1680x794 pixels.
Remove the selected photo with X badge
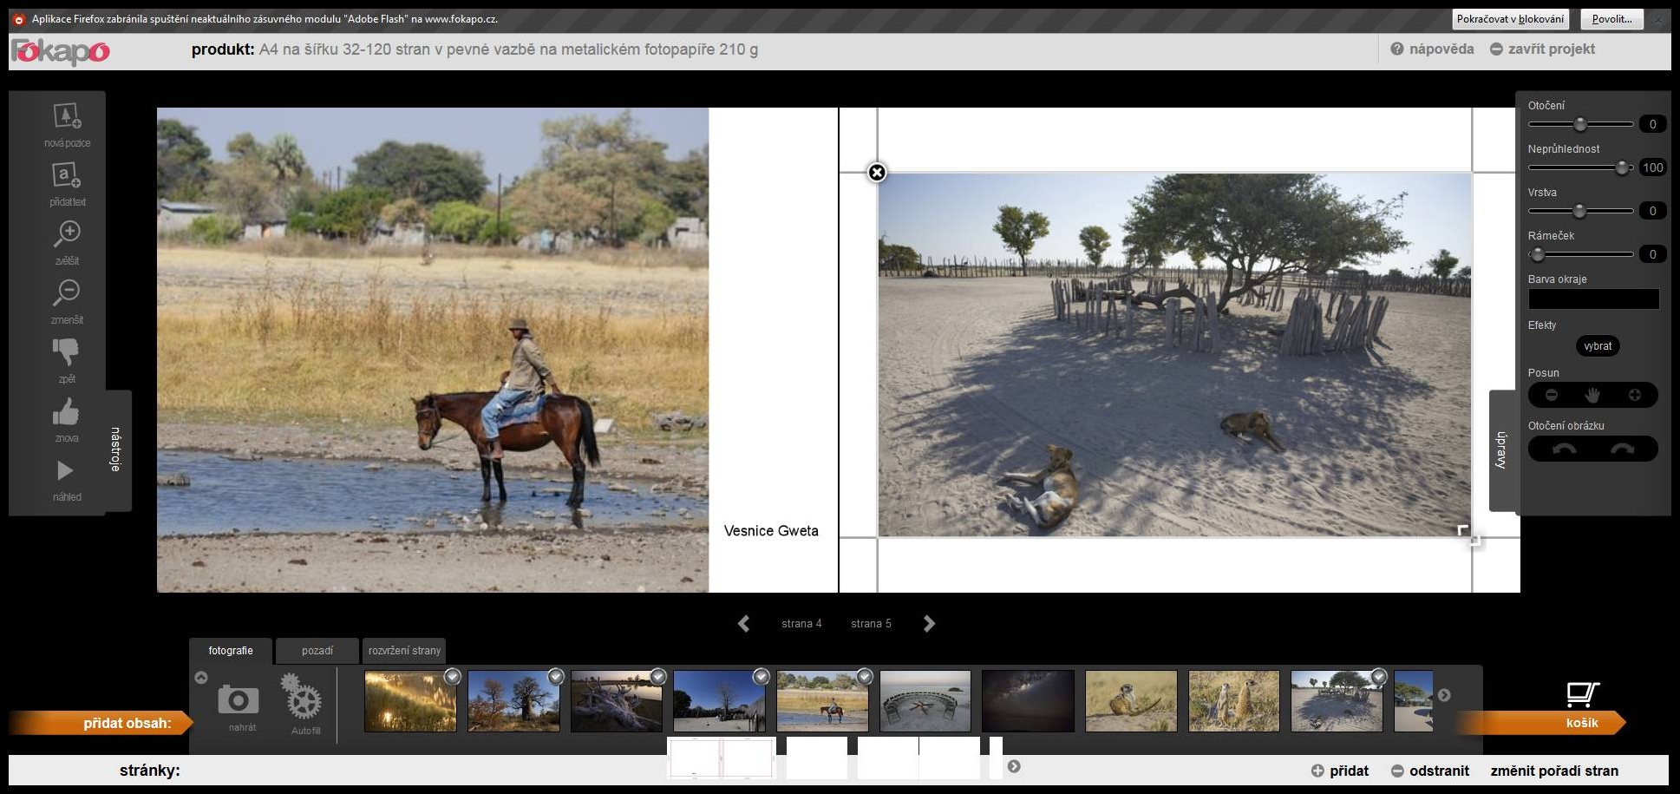(x=877, y=173)
